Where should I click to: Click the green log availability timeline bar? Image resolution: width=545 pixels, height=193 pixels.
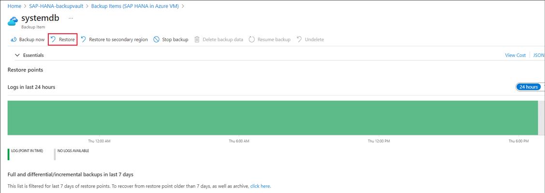click(x=272, y=118)
